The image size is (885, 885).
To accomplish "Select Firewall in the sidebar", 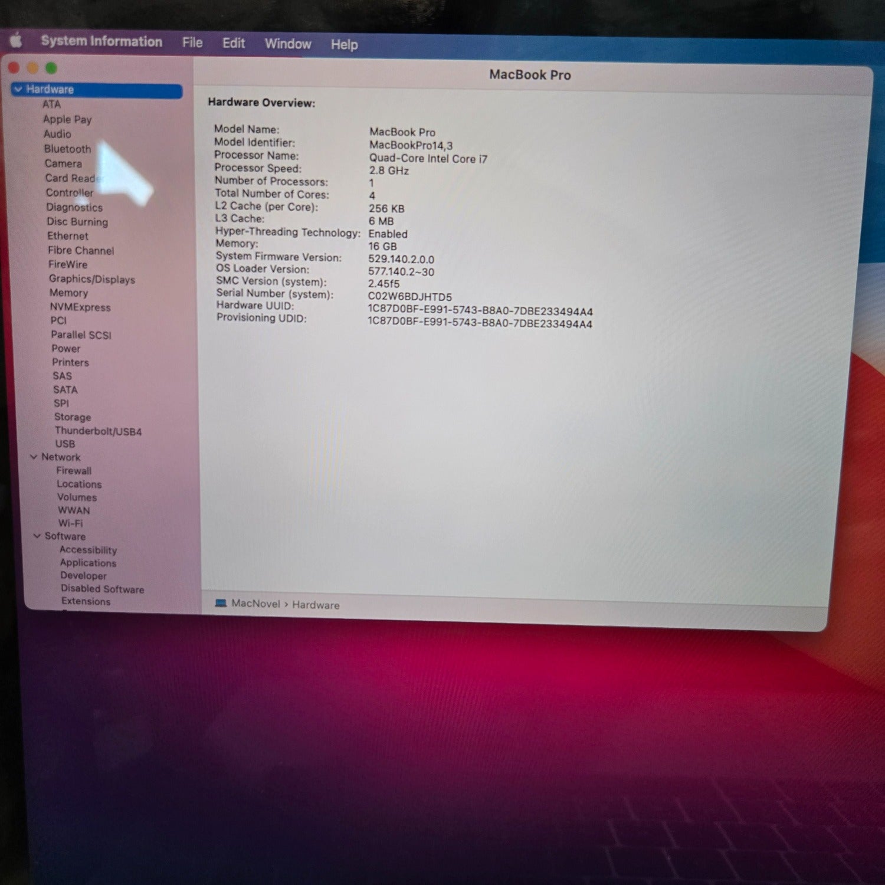I will click(x=74, y=470).
